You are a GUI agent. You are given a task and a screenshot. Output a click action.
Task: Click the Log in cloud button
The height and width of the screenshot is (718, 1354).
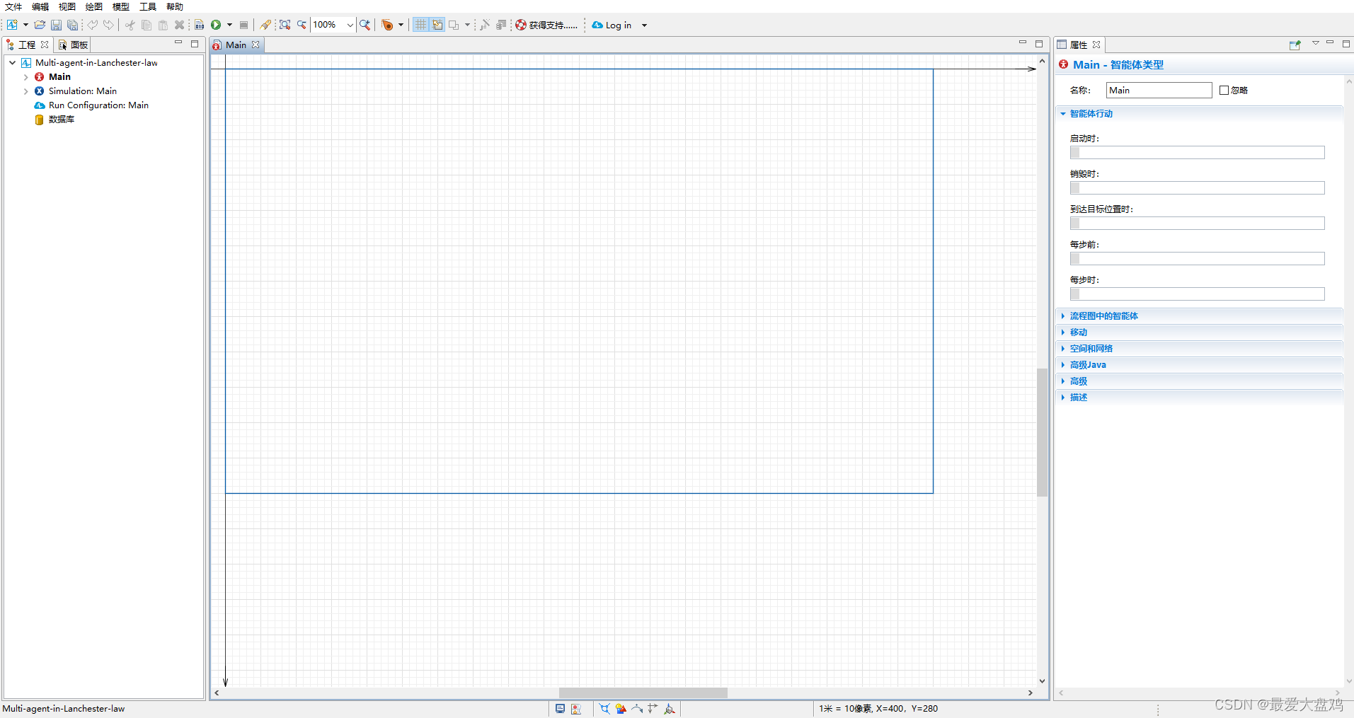click(x=612, y=25)
